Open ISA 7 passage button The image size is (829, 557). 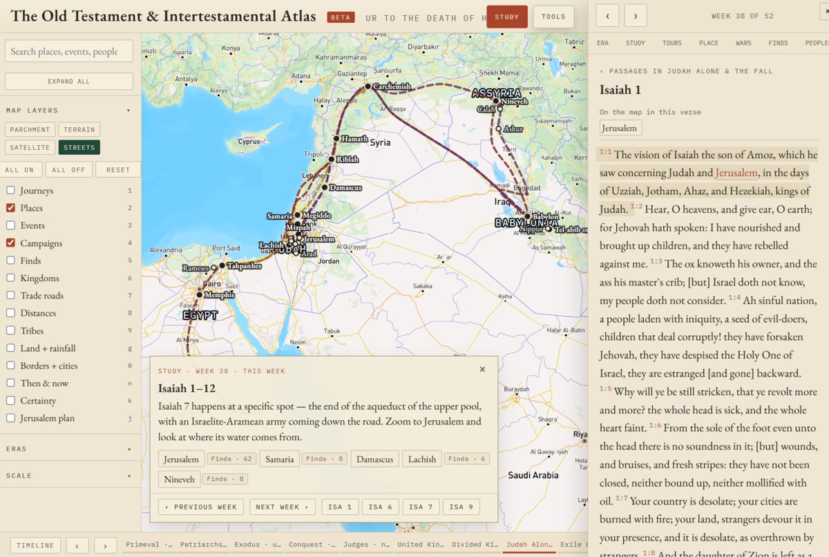[421, 507]
